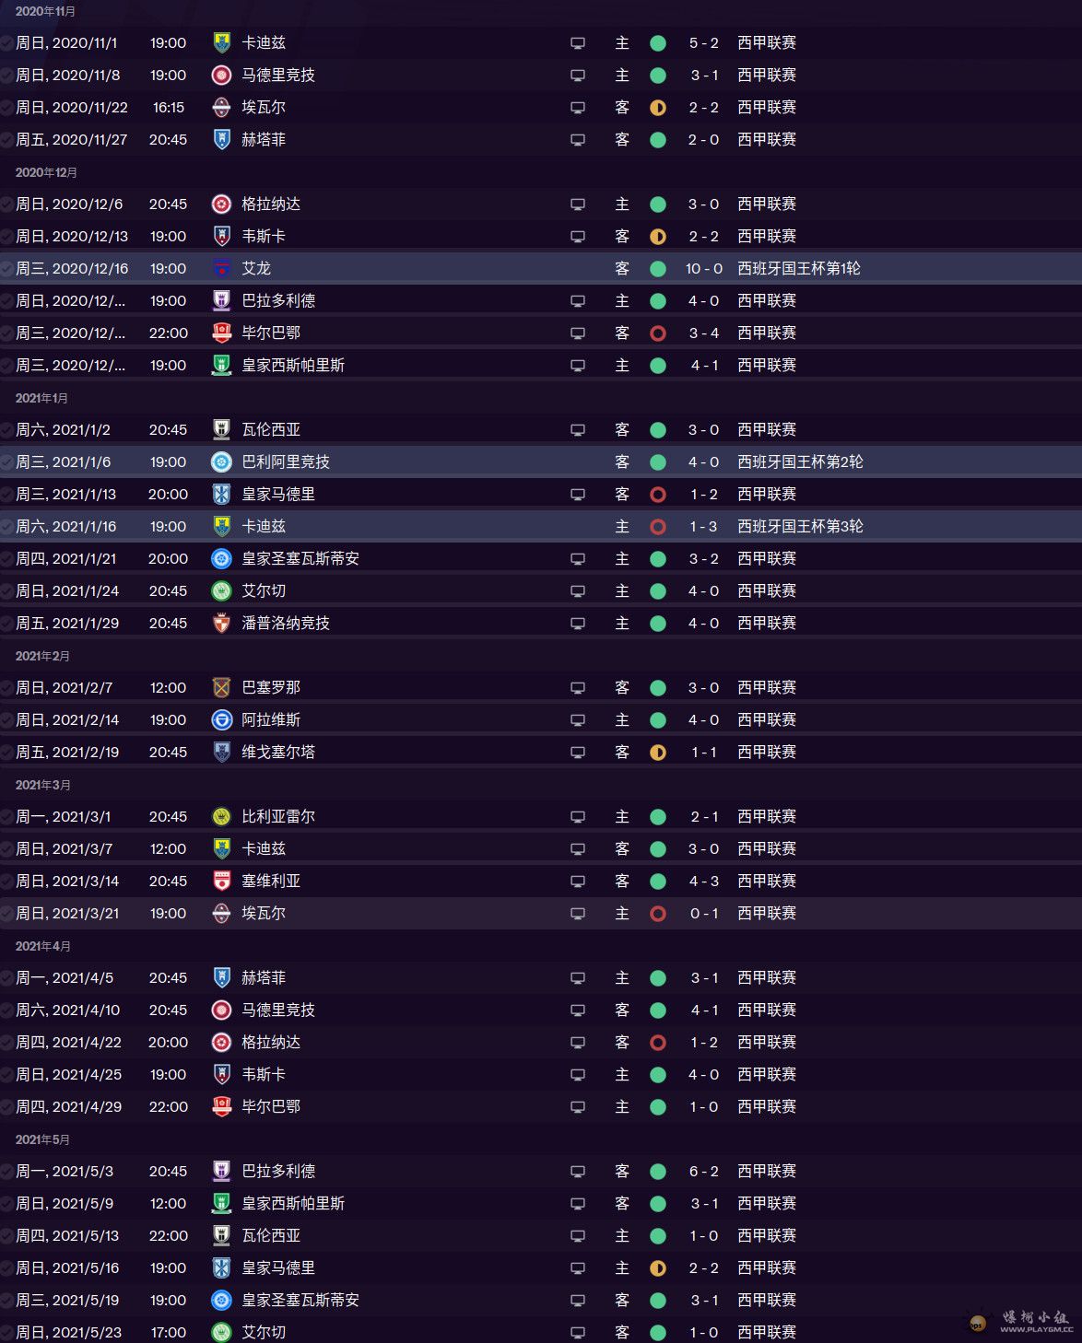This screenshot has height=1343, width=1082.
Task: Select the 维戈塞尔塔 team name
Action: pyautogui.click(x=278, y=753)
